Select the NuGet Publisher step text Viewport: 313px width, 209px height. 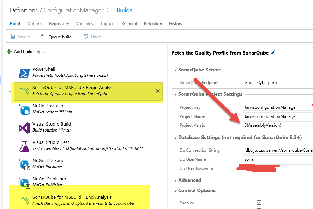pos(49,182)
